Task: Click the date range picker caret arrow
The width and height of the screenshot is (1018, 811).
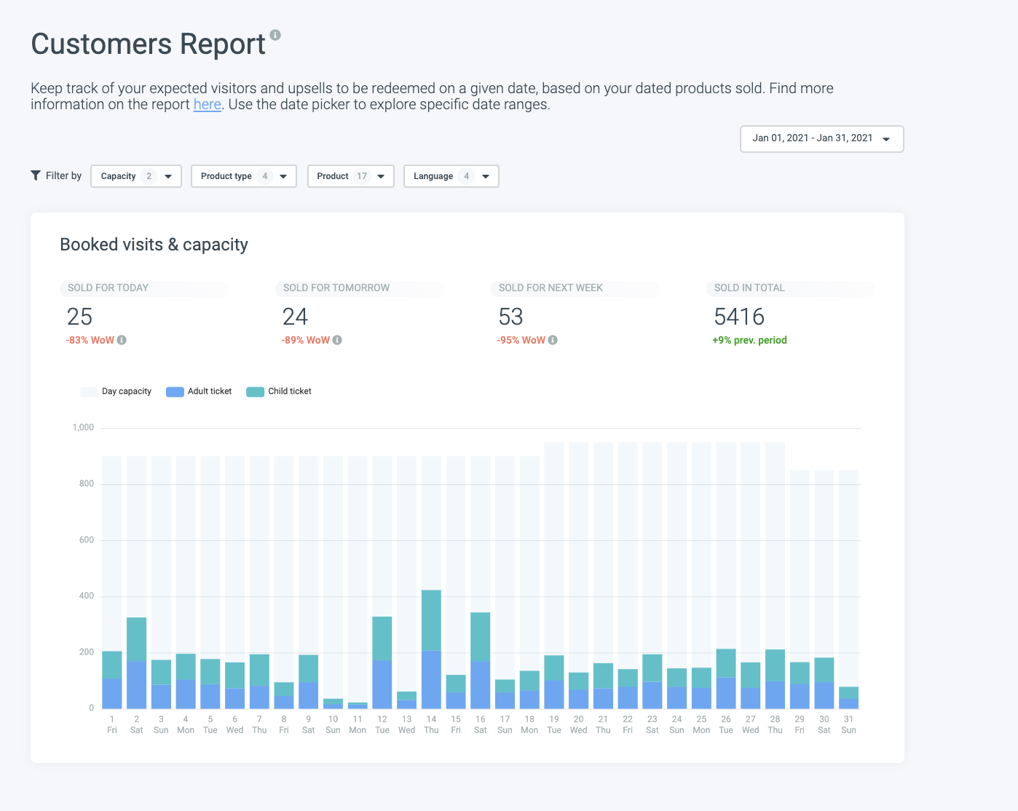Action: point(886,139)
